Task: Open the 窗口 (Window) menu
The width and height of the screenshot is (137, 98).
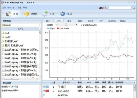Action: point(14,8)
